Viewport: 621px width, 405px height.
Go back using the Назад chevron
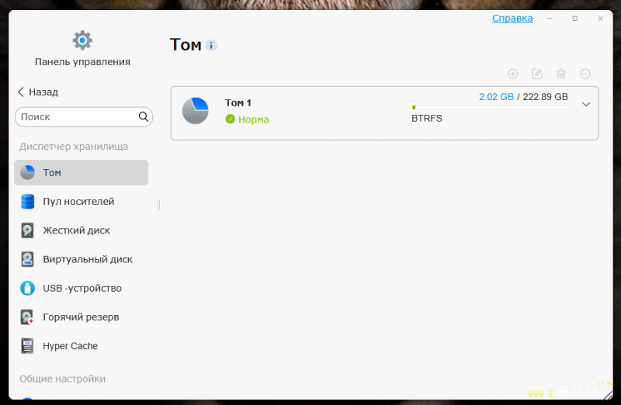pos(21,92)
